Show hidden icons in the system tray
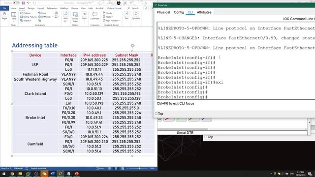 pyautogui.click(x=271, y=174)
